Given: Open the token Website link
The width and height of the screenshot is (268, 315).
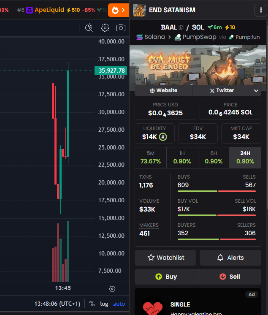Looking at the screenshot, I should coord(164,91).
